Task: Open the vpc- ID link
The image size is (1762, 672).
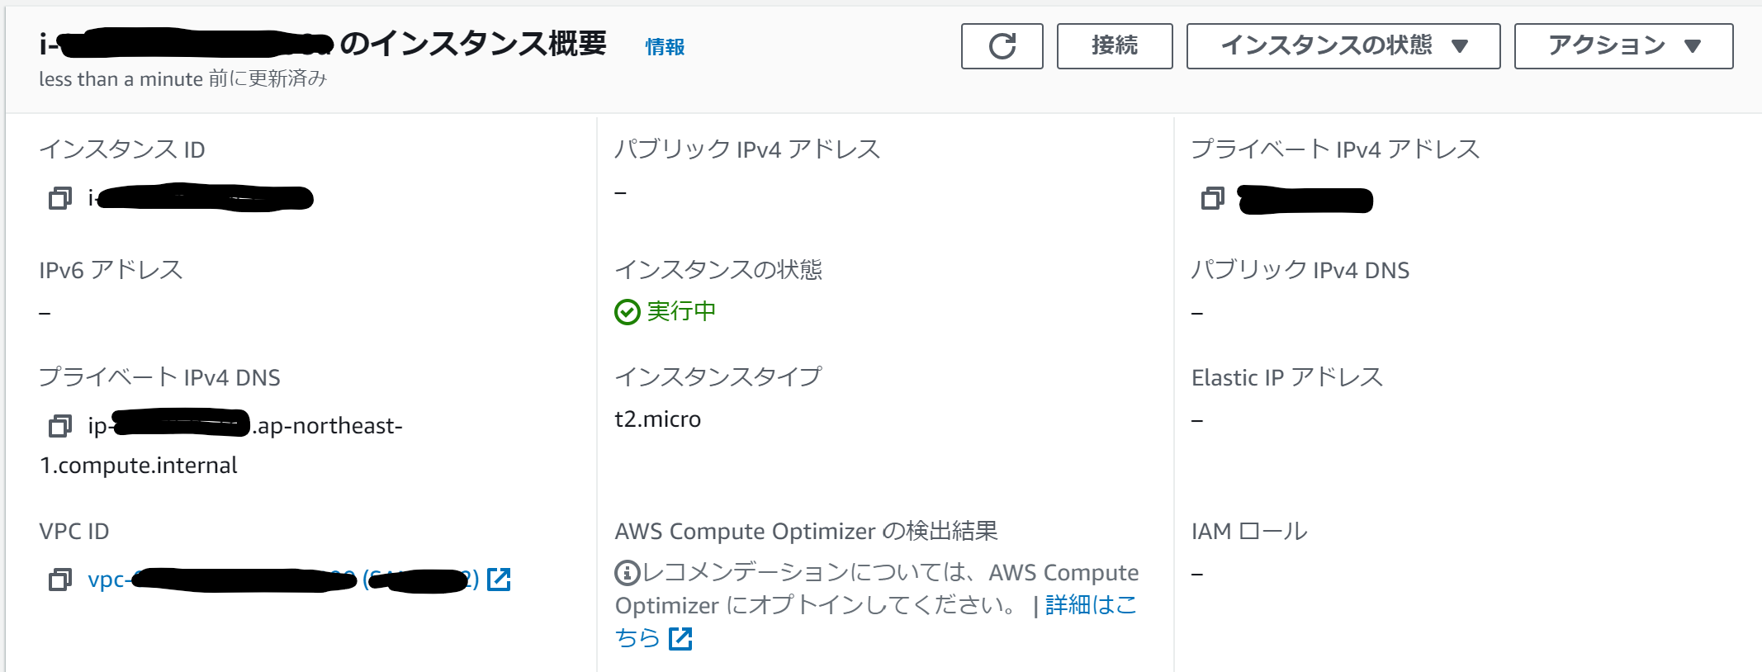Action: click(283, 580)
